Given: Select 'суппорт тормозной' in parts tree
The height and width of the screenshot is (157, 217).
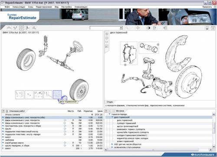Looking at the screenshot, I should pyautogui.click(x=126, y=123).
